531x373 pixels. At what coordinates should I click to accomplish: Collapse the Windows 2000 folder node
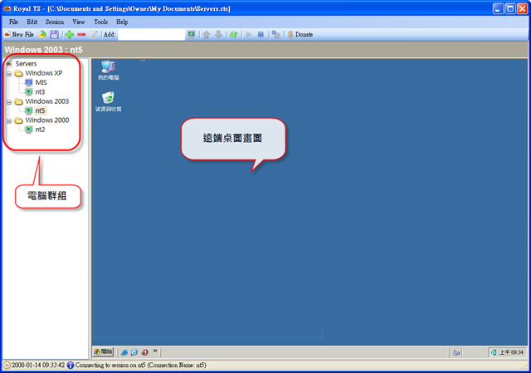(8, 120)
